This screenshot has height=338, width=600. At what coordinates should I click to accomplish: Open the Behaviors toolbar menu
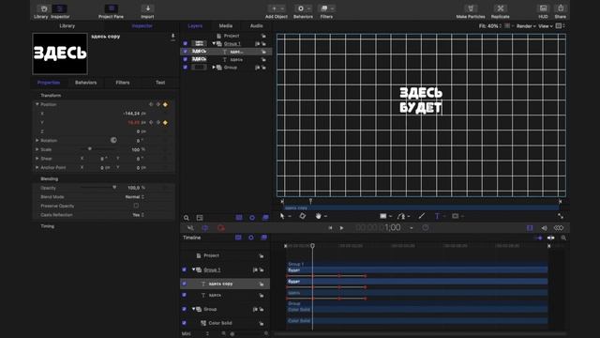[x=304, y=8]
